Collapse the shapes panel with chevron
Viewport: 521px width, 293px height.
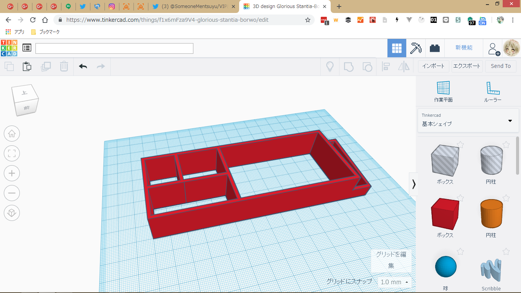pyautogui.click(x=413, y=184)
